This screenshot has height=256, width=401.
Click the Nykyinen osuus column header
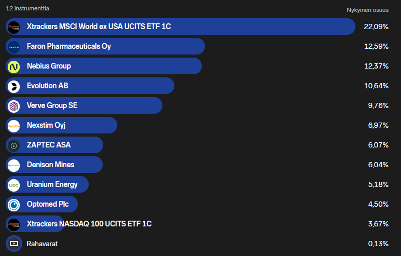pos(367,10)
